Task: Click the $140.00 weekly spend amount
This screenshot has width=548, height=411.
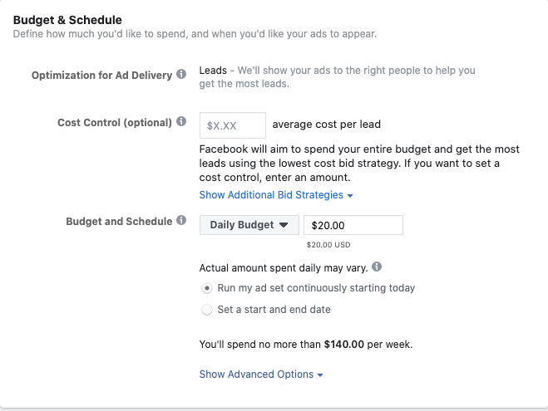Action: (344, 345)
